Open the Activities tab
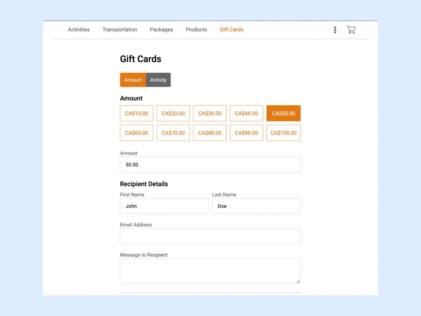This screenshot has width=421, height=316. click(79, 29)
